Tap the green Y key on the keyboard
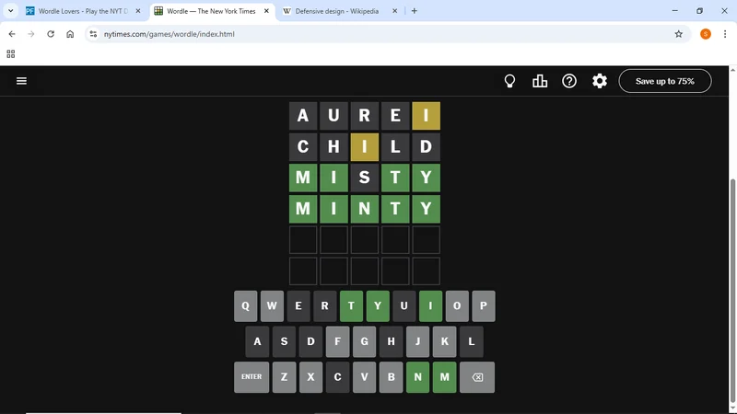The width and height of the screenshot is (737, 414). (x=378, y=306)
